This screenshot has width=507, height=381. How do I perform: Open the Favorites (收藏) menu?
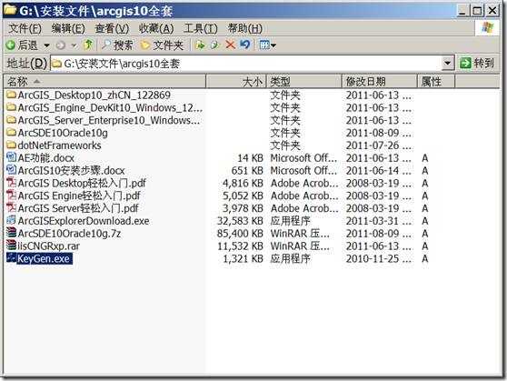click(x=156, y=28)
